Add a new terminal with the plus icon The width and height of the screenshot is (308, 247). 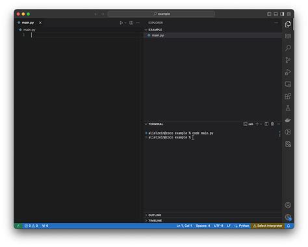click(257, 124)
